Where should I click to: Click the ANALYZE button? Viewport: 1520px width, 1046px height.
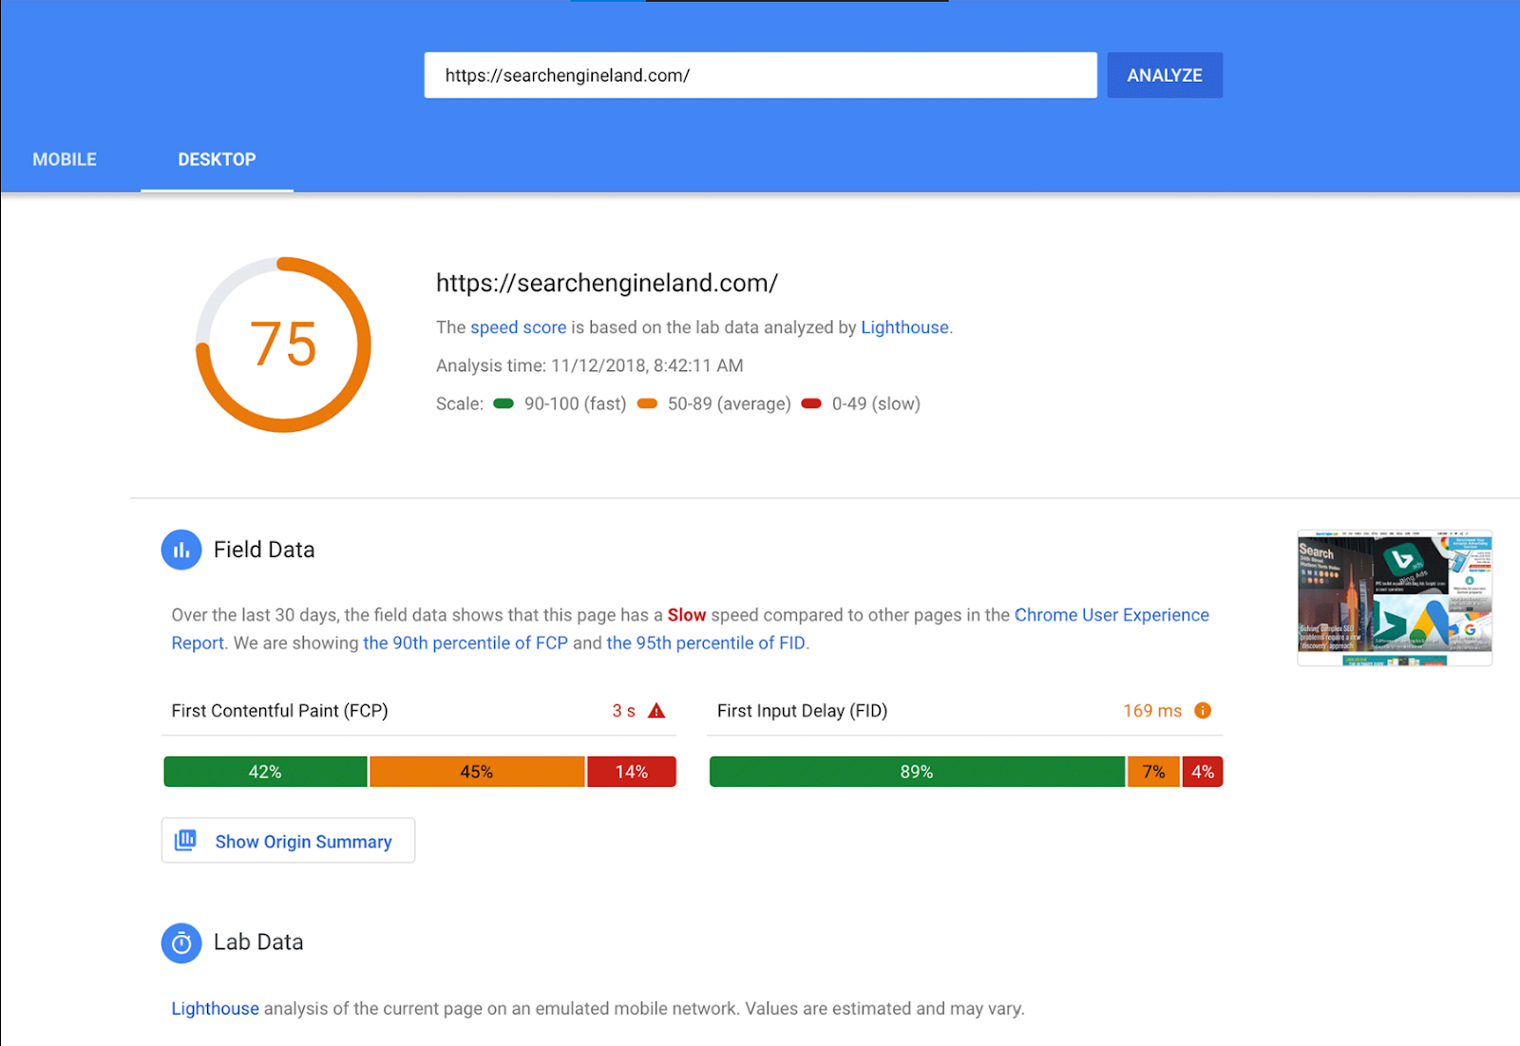pos(1165,75)
